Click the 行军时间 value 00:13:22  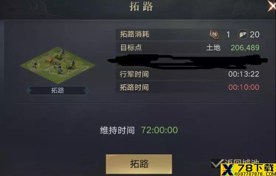point(244,74)
